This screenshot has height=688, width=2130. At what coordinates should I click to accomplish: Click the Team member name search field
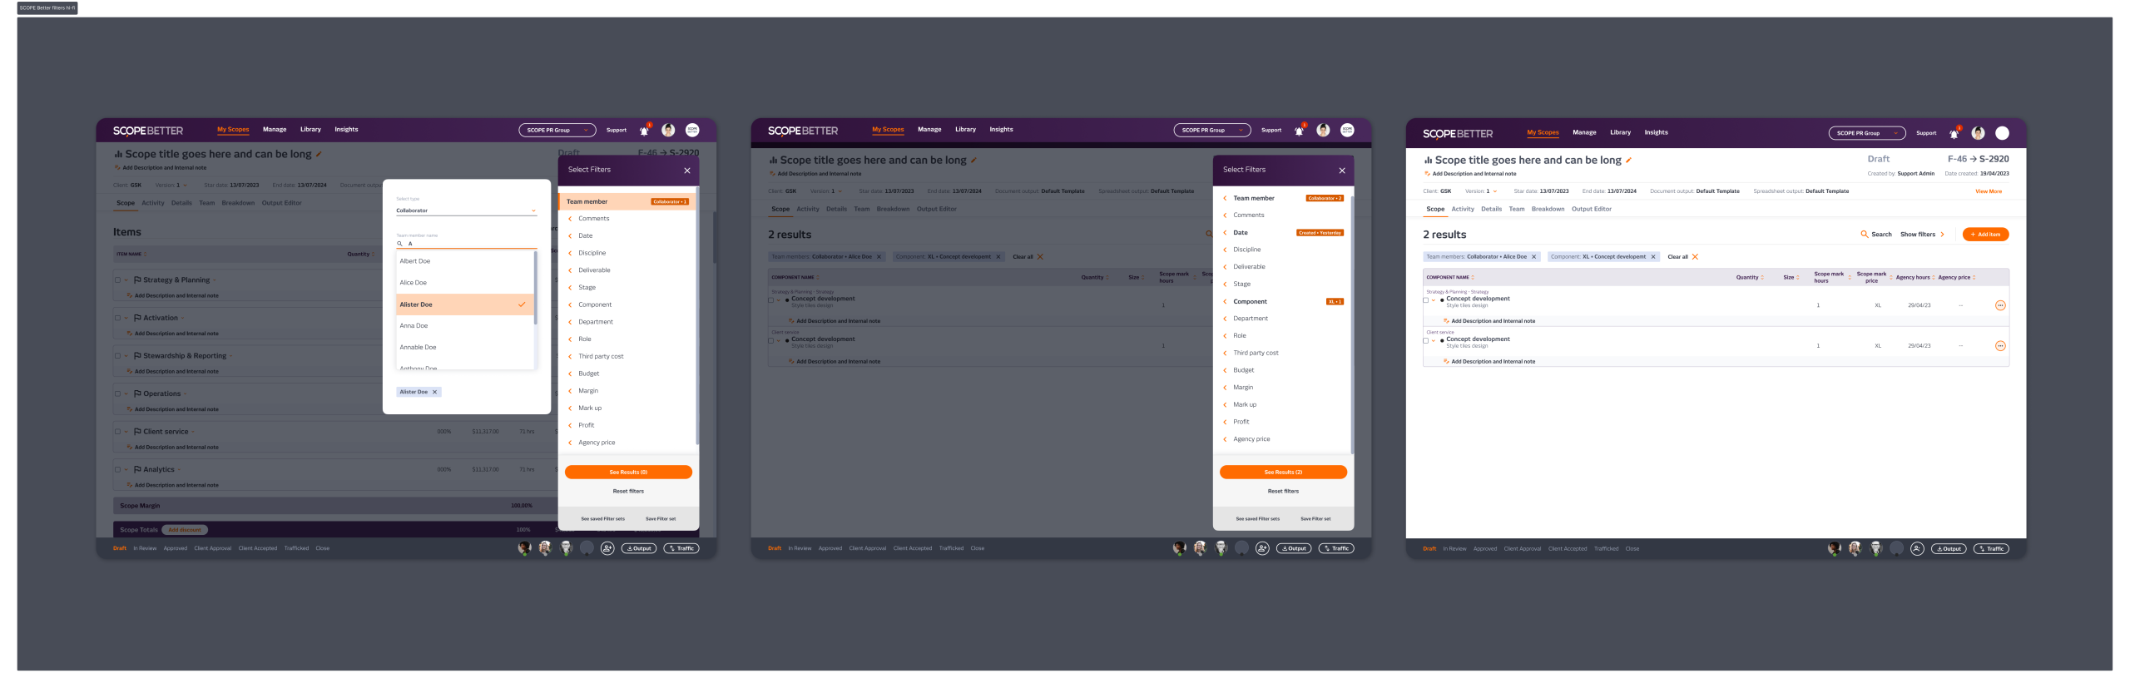466,244
